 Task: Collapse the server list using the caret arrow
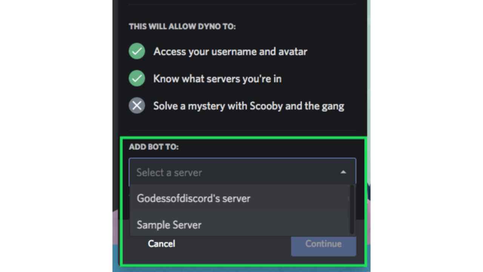(x=343, y=172)
